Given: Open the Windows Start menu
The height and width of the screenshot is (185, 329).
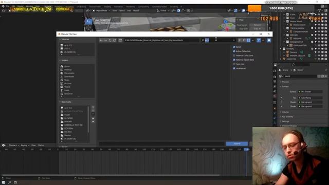Looking at the screenshot, I should point(3,182).
